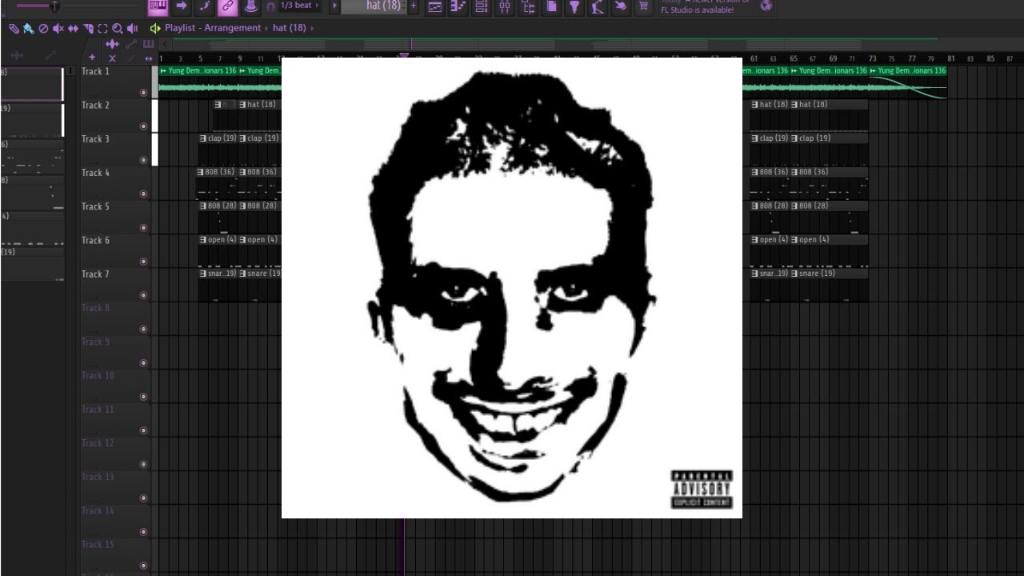This screenshot has width=1024, height=576.
Task: Click bar 65 on the timeline ruler
Action: [x=793, y=58]
